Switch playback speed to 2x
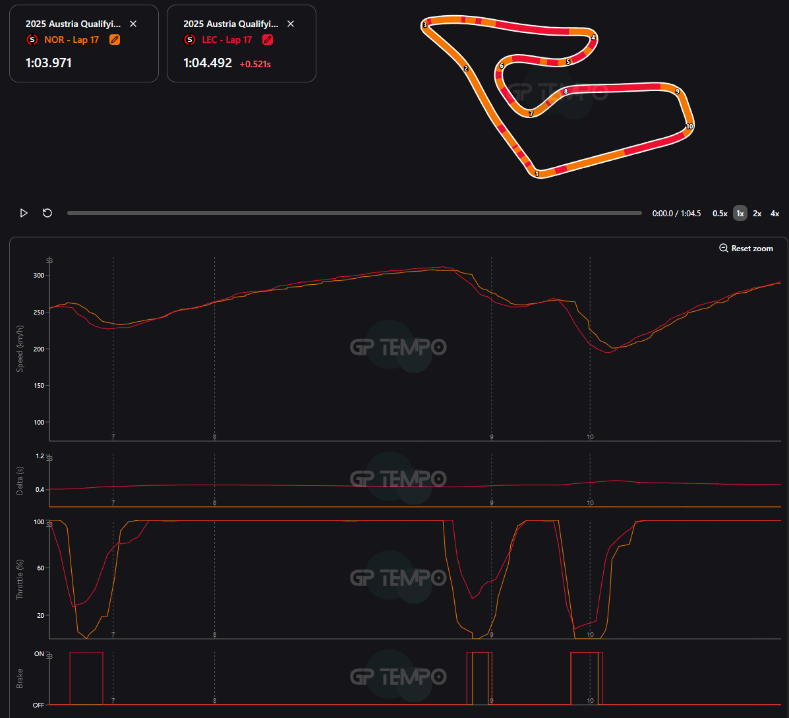 [x=757, y=214]
